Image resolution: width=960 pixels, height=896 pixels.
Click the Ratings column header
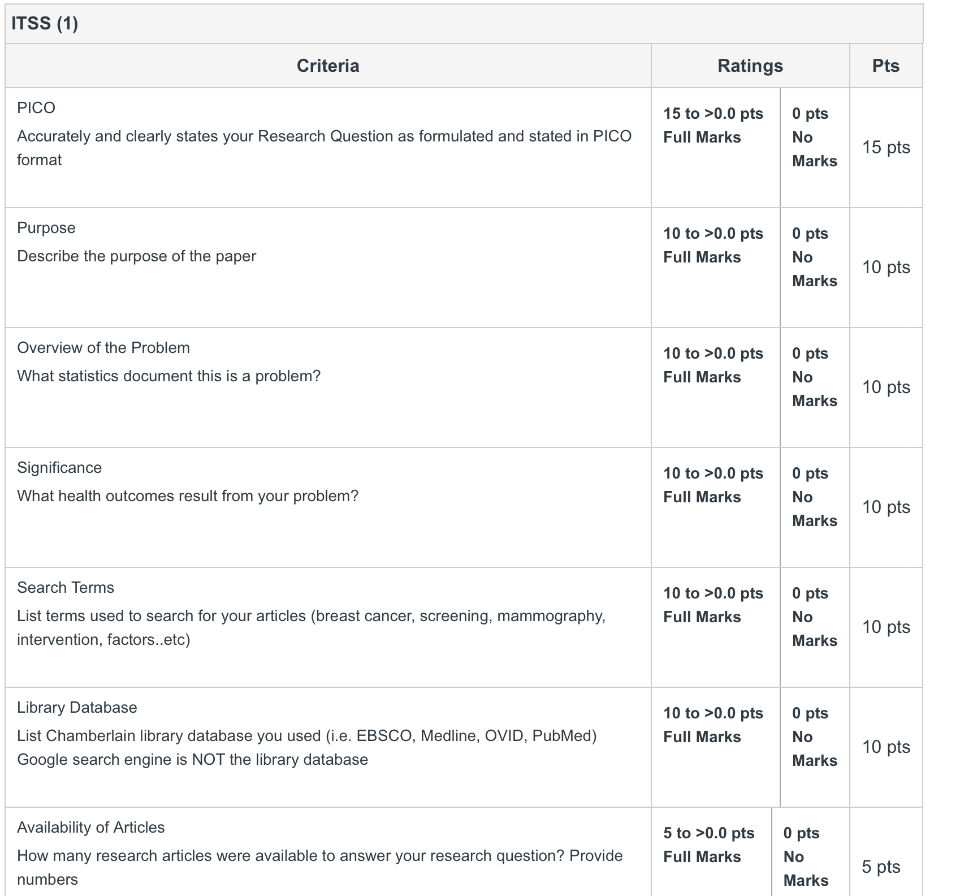tap(750, 66)
